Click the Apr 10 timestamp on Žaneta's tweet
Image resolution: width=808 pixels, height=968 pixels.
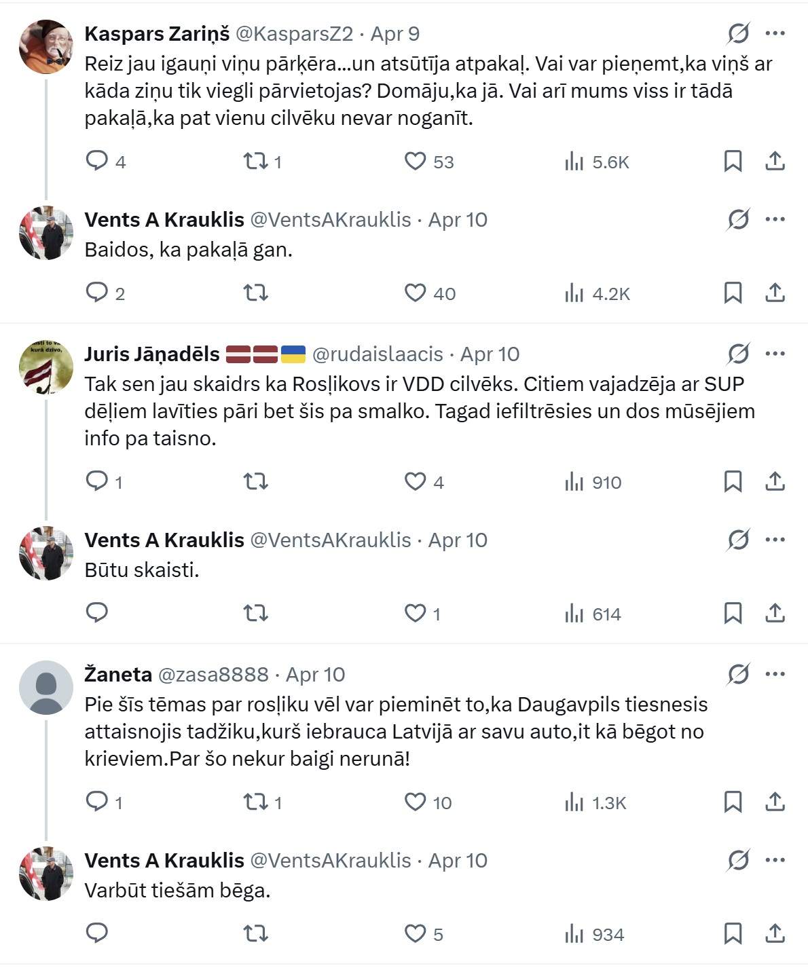pos(315,675)
